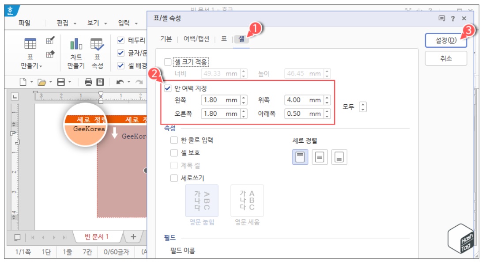This screenshot has width=482, height=262.
Task: Open the 파일 menu
Action: pos(25,23)
